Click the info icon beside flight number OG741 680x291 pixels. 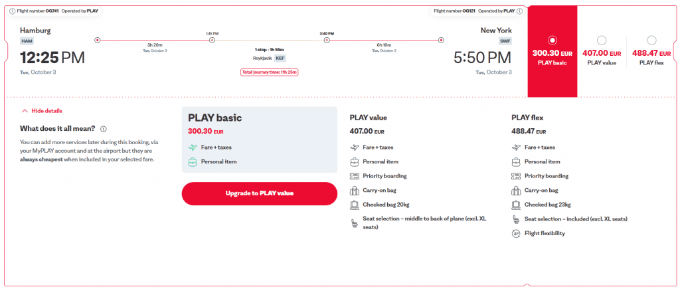coord(13,11)
